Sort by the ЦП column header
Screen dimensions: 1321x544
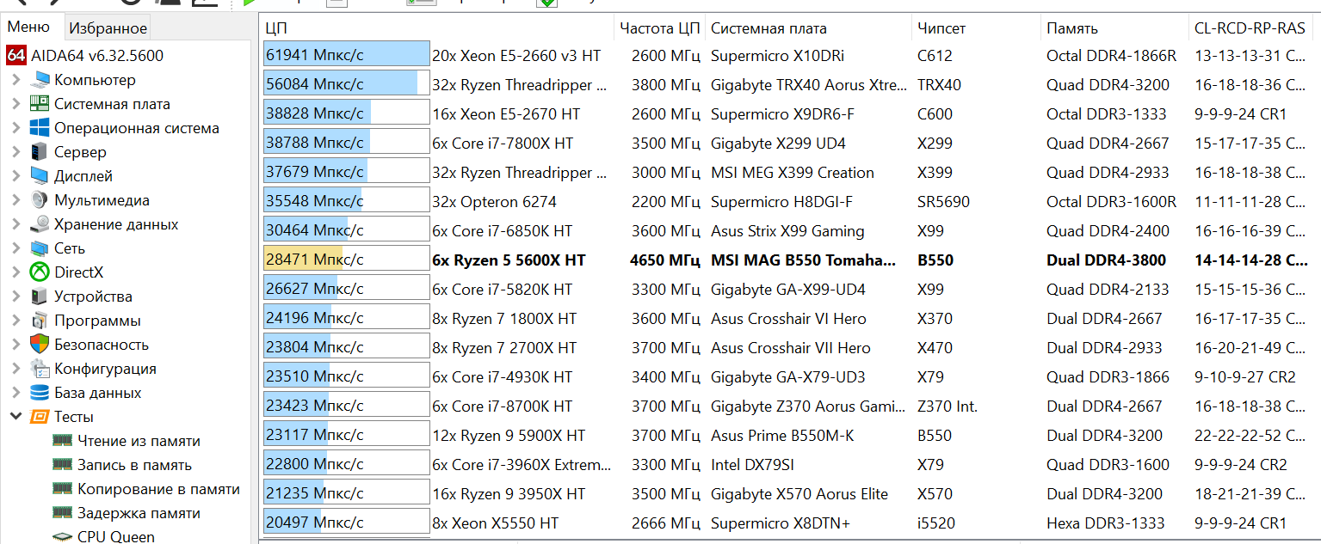(436, 28)
